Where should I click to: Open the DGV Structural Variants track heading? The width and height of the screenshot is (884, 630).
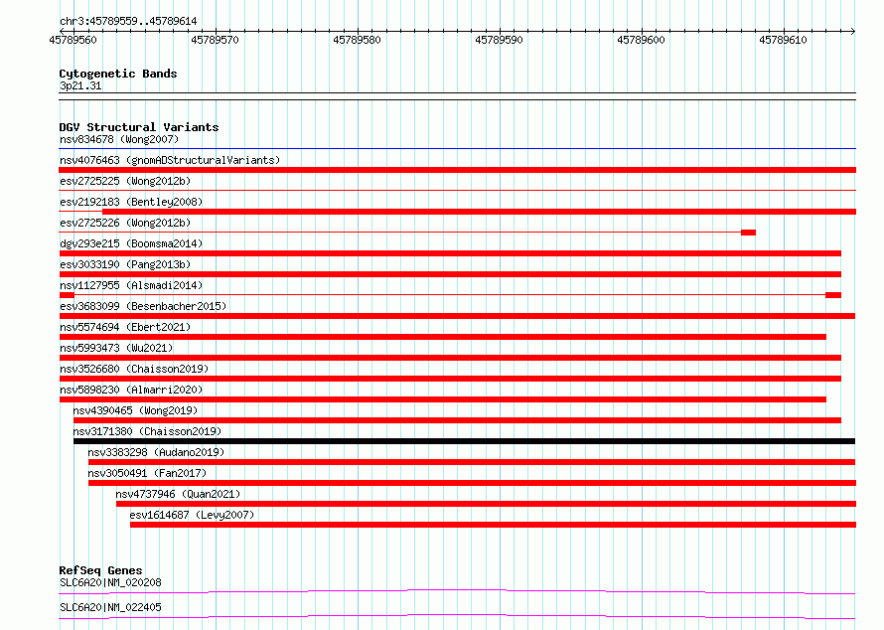pyautogui.click(x=139, y=127)
